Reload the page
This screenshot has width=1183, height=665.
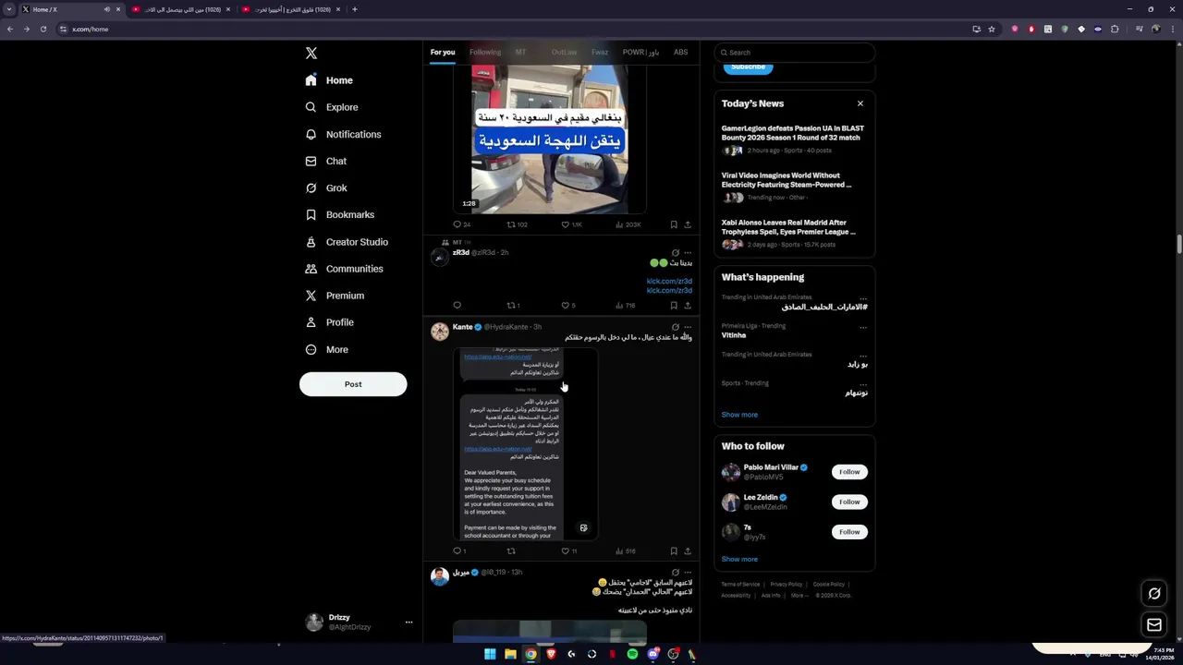[43, 29]
